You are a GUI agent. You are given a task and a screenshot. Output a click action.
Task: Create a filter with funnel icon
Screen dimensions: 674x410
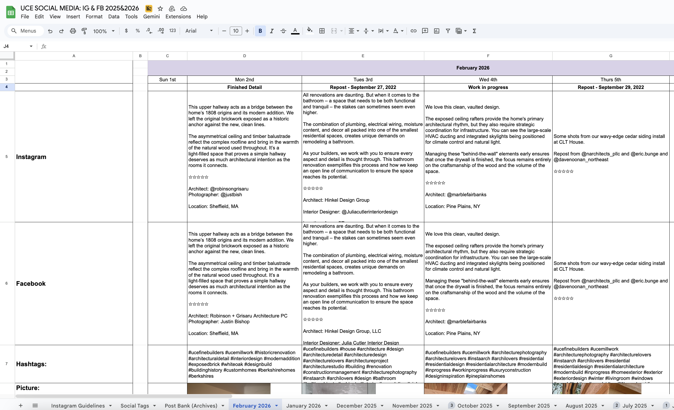click(x=448, y=31)
